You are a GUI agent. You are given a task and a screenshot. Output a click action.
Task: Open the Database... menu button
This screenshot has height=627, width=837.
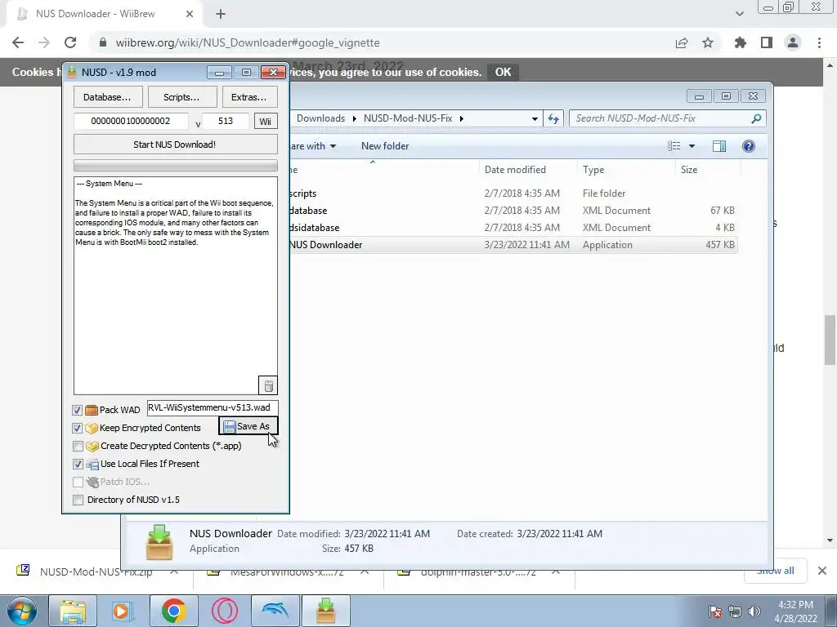(x=107, y=97)
